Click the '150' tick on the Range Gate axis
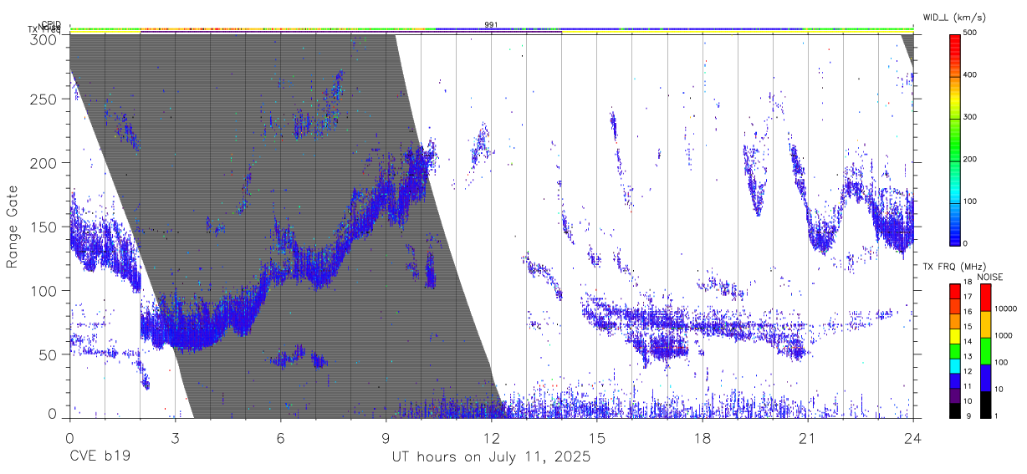The height and width of the screenshot is (474, 1027). (43, 227)
